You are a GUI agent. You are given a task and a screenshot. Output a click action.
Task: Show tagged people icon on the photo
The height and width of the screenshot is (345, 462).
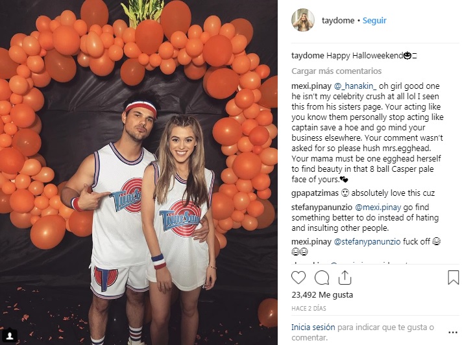pyautogui.click(x=10, y=336)
